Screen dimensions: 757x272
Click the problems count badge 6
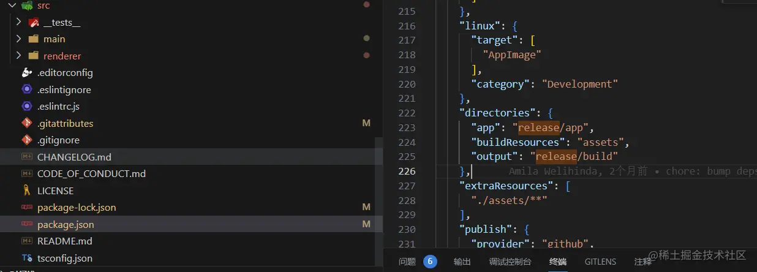coord(430,262)
